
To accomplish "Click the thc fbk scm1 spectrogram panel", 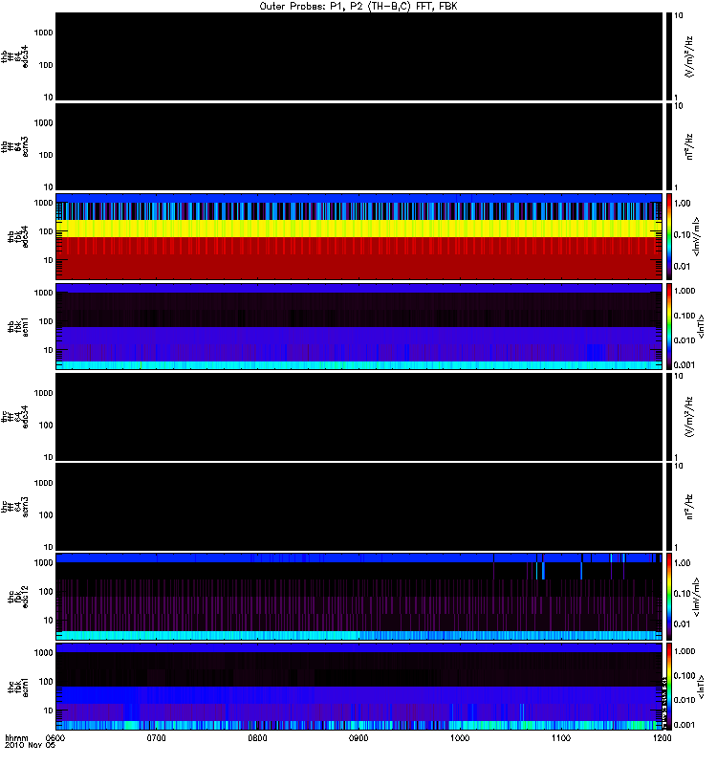I will click(359, 687).
